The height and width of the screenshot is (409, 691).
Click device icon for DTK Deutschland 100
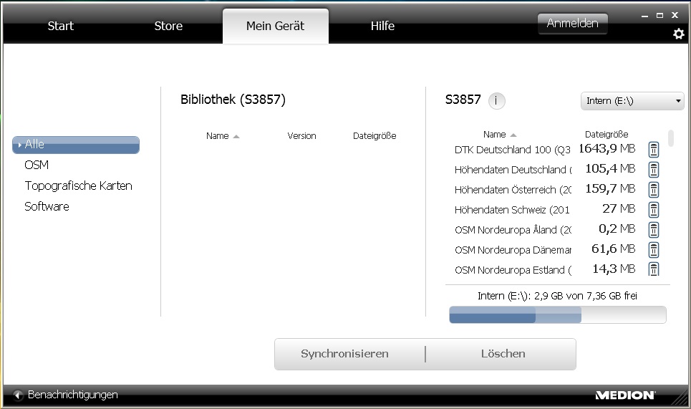(654, 150)
